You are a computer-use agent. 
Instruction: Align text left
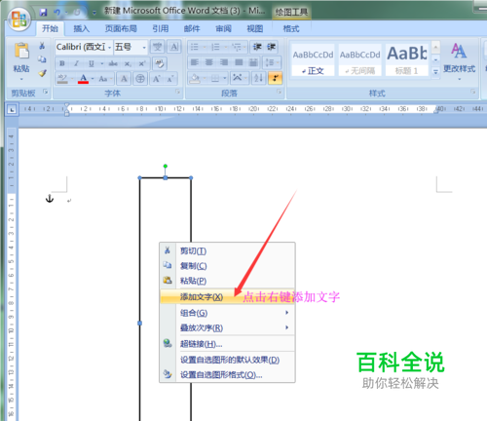[195, 62]
